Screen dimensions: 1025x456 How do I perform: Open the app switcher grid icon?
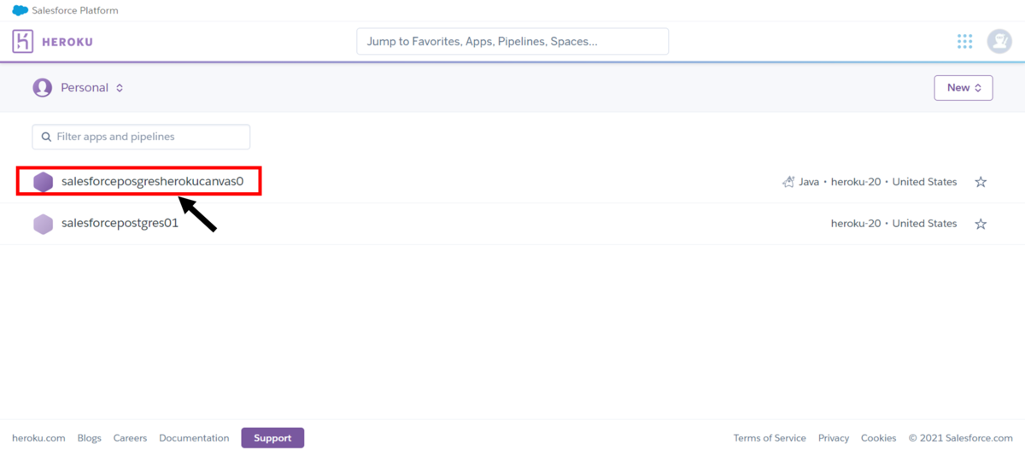pos(964,41)
